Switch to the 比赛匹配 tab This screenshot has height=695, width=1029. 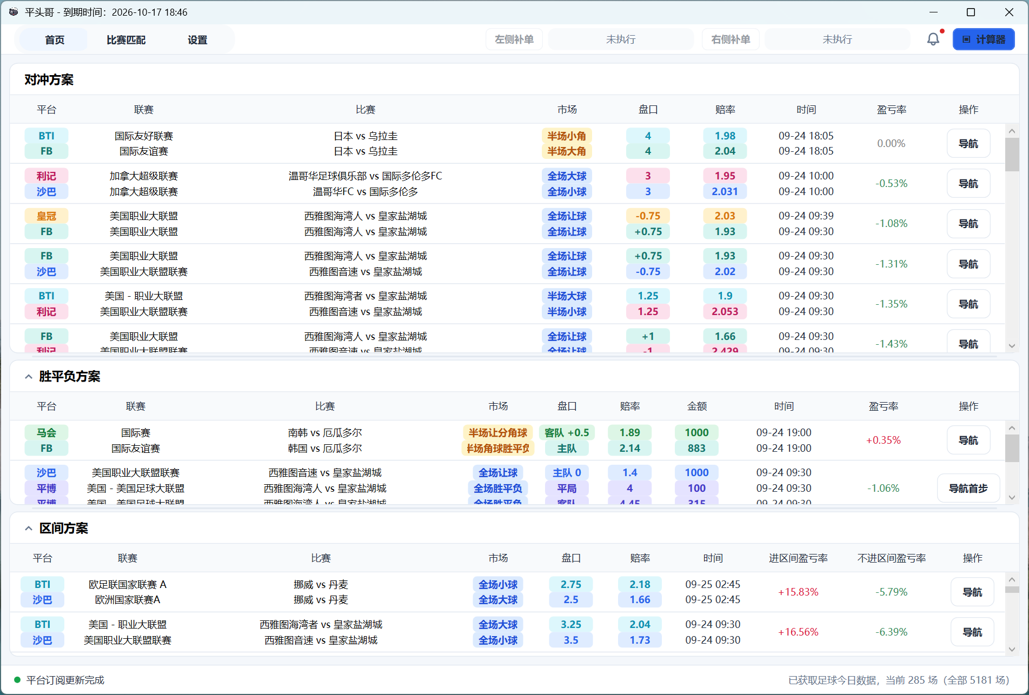126,39
